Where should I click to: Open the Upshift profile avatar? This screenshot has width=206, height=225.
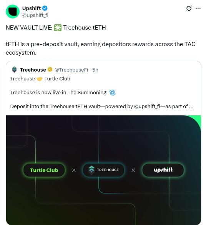13,12
